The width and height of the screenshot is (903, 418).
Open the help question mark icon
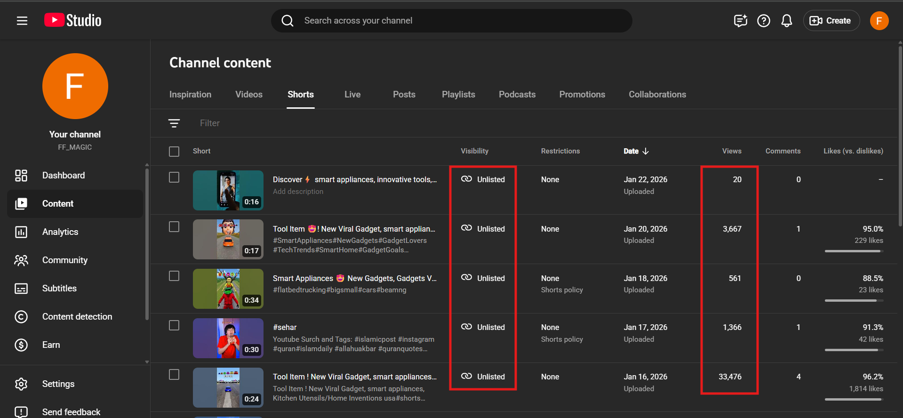click(763, 21)
